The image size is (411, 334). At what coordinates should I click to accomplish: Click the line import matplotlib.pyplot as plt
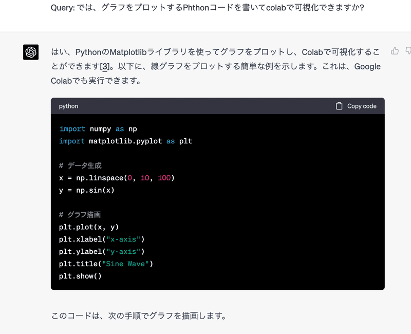[126, 141]
